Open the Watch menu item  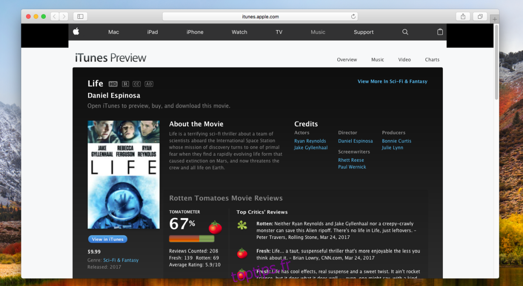coord(239,32)
